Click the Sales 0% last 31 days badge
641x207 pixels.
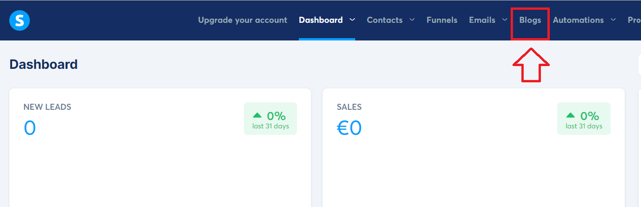[584, 119]
